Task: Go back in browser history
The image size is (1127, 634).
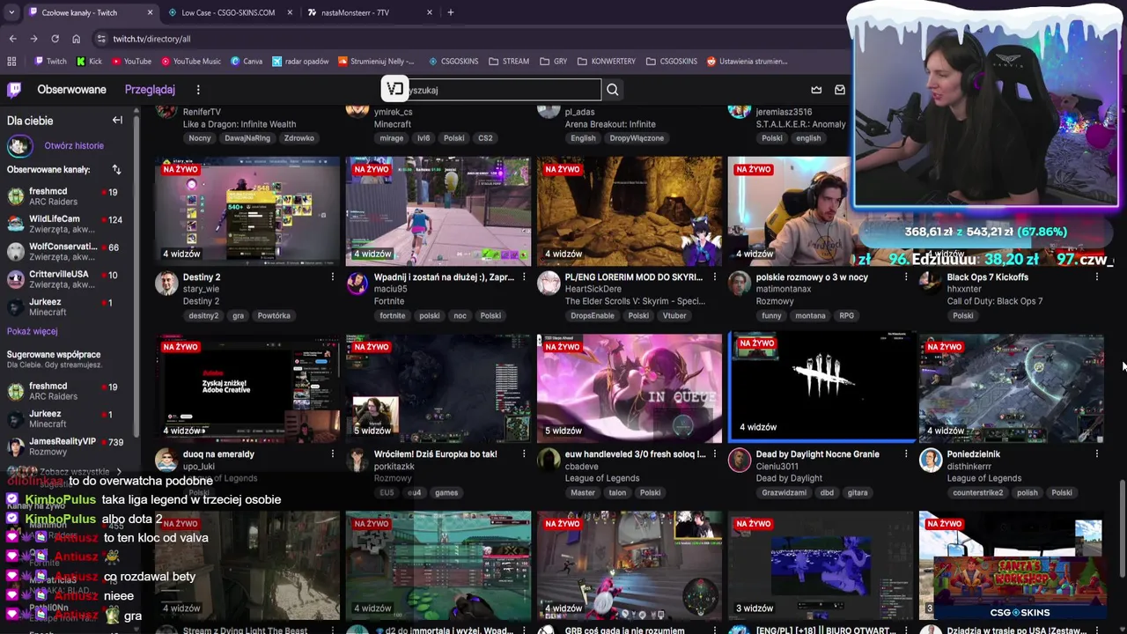Action: (12, 39)
